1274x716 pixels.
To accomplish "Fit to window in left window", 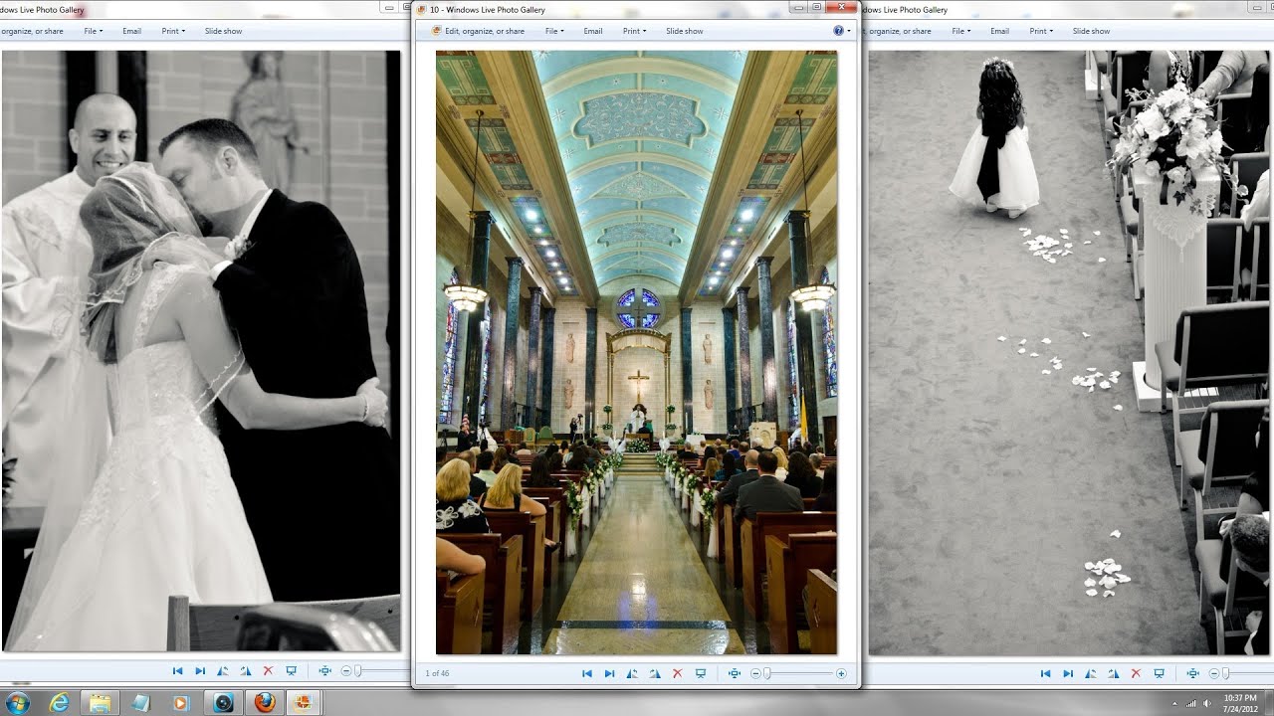I will pos(325,671).
